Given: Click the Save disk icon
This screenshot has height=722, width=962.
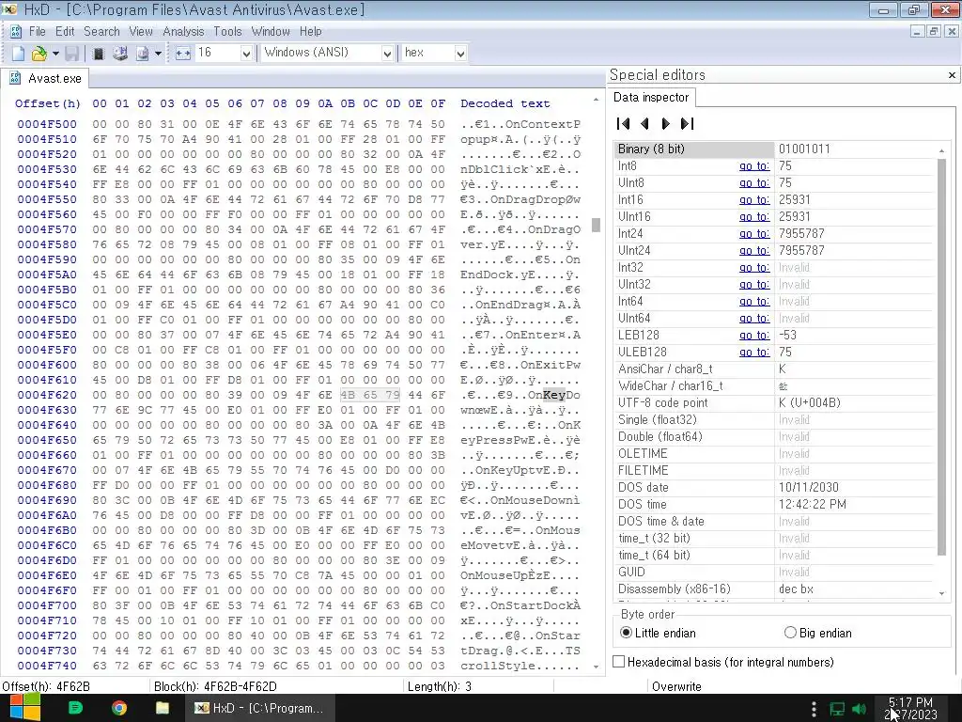Looking at the screenshot, I should click(x=71, y=54).
